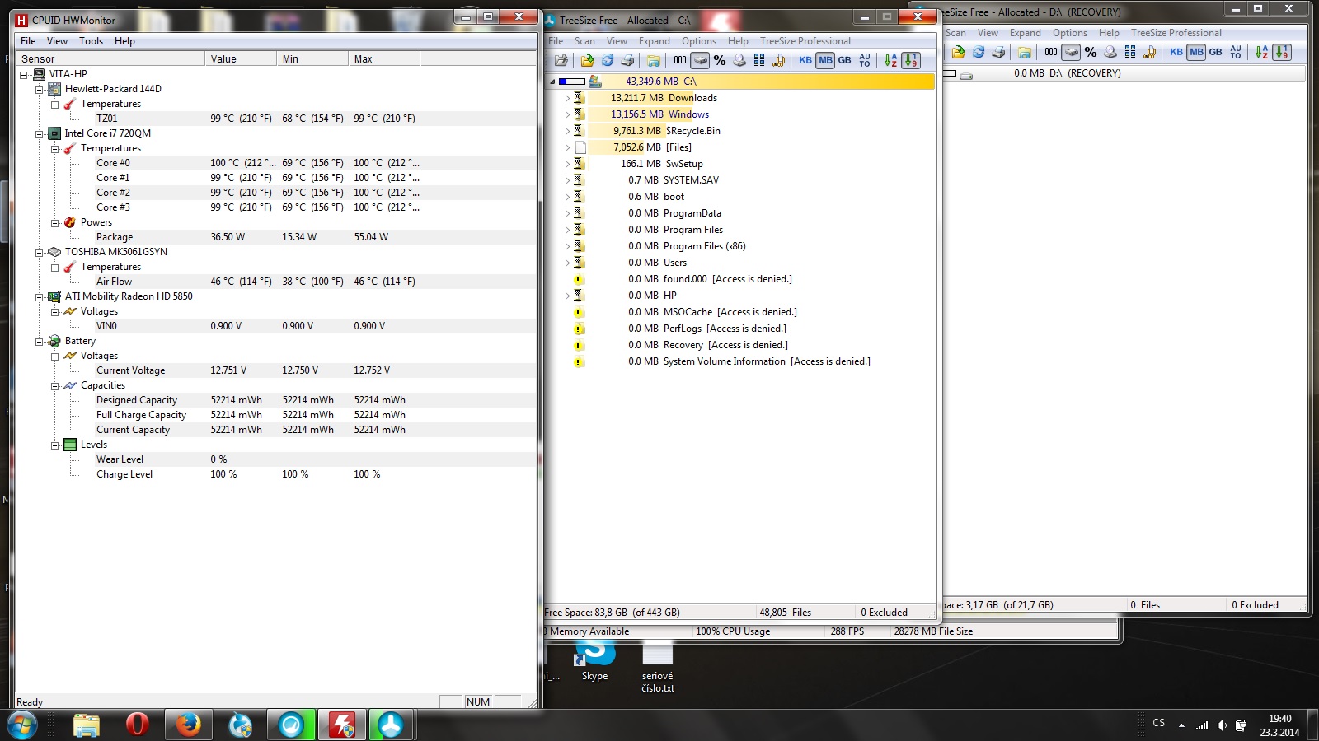This screenshot has height=741, width=1319.
Task: Expand the Downloads folder in TreeSize
Action: (567, 98)
